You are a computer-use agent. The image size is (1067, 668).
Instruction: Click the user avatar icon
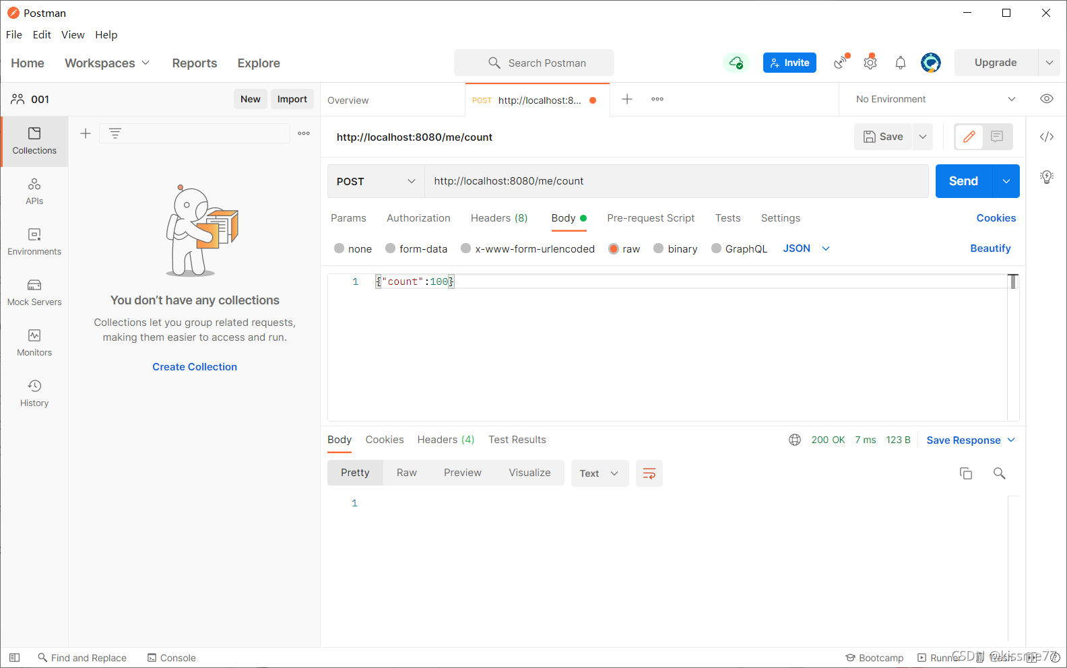[931, 63]
